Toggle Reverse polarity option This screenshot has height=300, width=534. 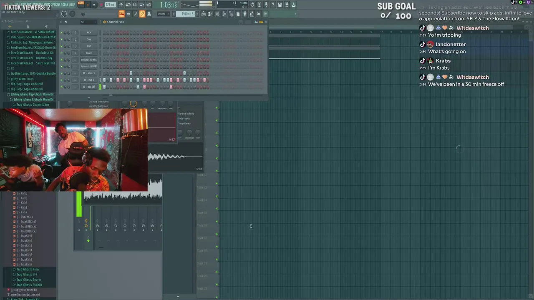186,113
